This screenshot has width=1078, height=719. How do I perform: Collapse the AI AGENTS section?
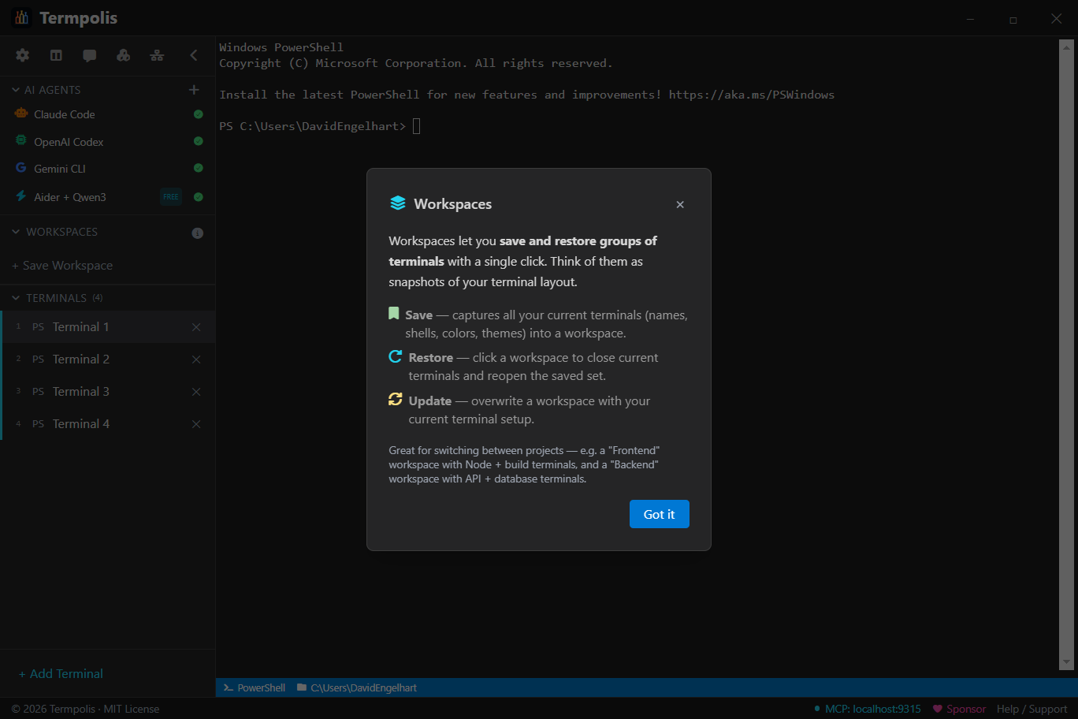coord(14,89)
